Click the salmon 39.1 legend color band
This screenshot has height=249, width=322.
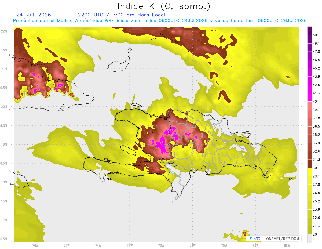pyautogui.click(x=309, y=106)
